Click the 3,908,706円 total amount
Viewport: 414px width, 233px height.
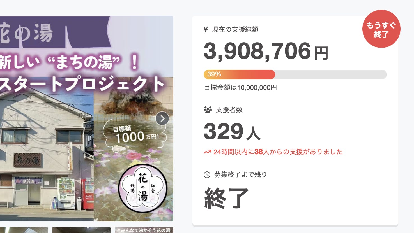(x=265, y=52)
